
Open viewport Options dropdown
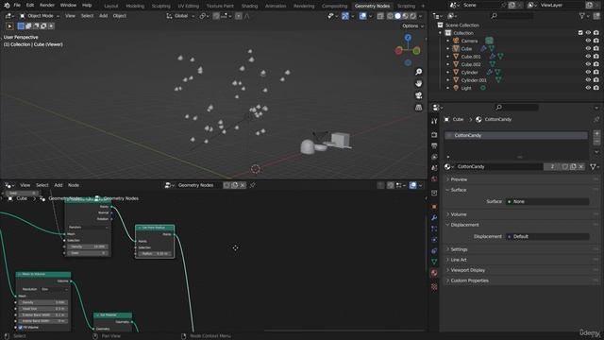(x=412, y=25)
